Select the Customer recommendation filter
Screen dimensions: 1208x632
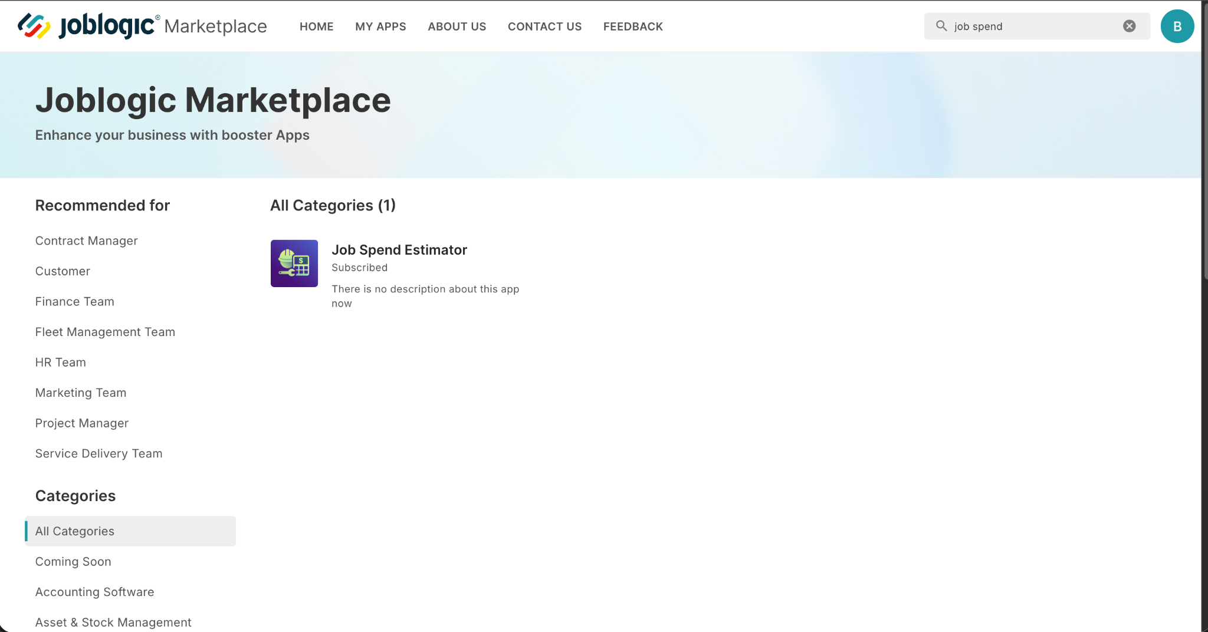[63, 271]
